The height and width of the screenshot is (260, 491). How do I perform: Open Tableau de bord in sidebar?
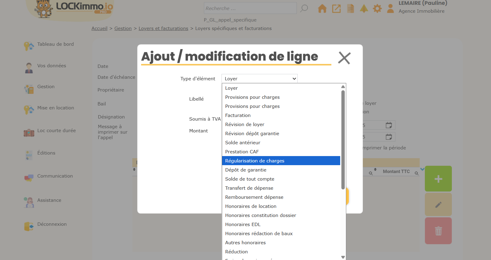tap(55, 44)
